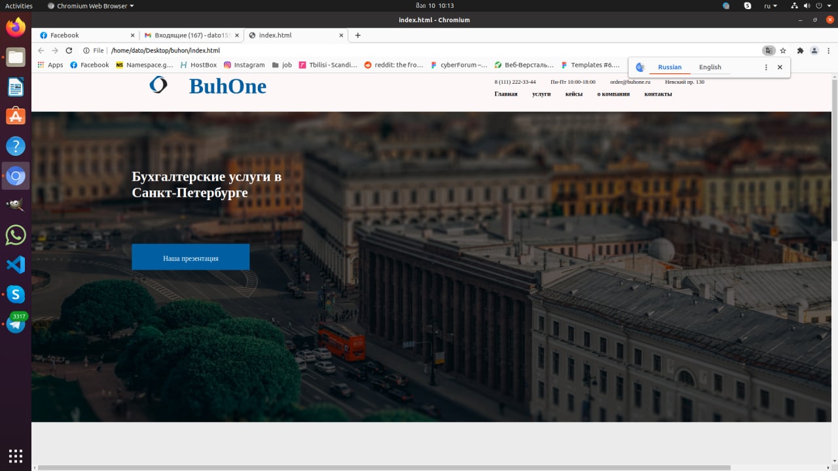Image resolution: width=838 pixels, height=471 pixels.
Task: Open Namespace.g... bookmark
Action: tap(144, 65)
